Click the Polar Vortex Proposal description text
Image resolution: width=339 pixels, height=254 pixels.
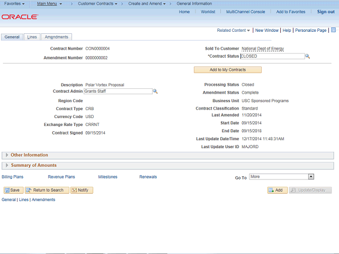coord(105,85)
